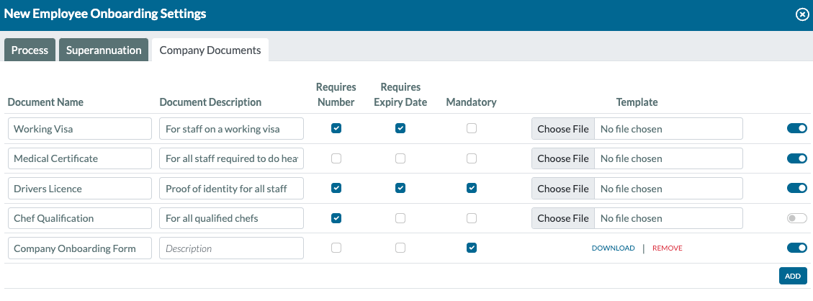Tick Requires Expiry Date for Company Onboarding Form

[x=400, y=248]
